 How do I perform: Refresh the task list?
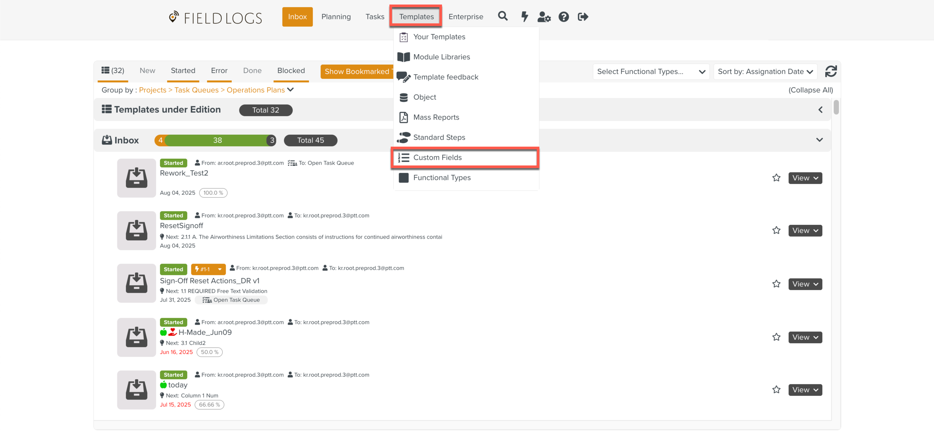pos(831,71)
